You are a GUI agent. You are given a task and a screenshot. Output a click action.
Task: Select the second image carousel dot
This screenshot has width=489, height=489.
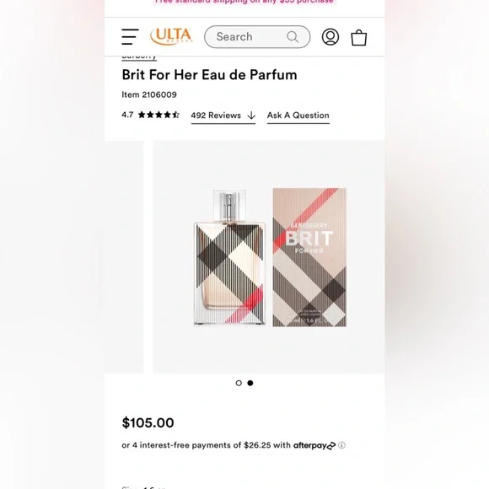[x=250, y=383]
